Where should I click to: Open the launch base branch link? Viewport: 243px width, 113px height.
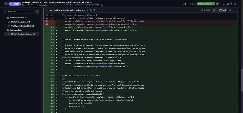tap(68, 5)
